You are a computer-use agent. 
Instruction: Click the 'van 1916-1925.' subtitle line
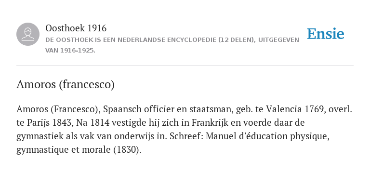tap(70, 51)
